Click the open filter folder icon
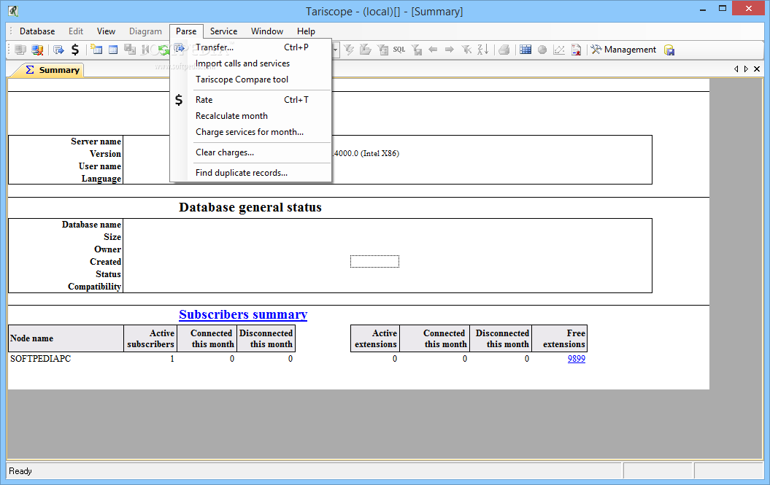This screenshot has height=485, width=770. [366, 50]
